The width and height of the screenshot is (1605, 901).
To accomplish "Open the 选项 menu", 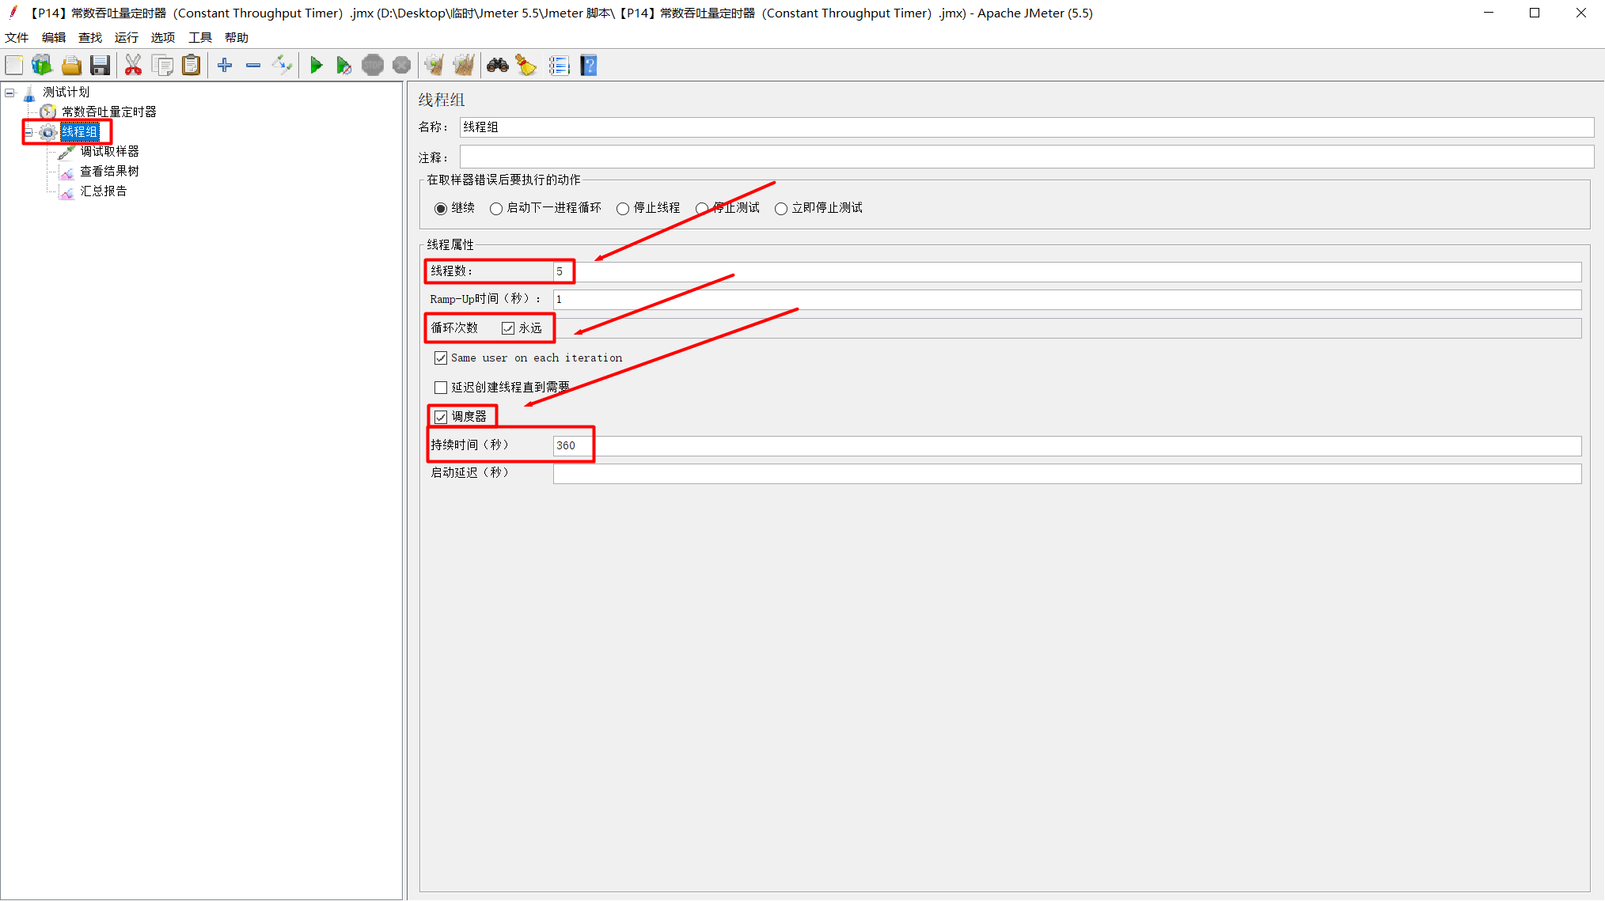I will pos(162,37).
